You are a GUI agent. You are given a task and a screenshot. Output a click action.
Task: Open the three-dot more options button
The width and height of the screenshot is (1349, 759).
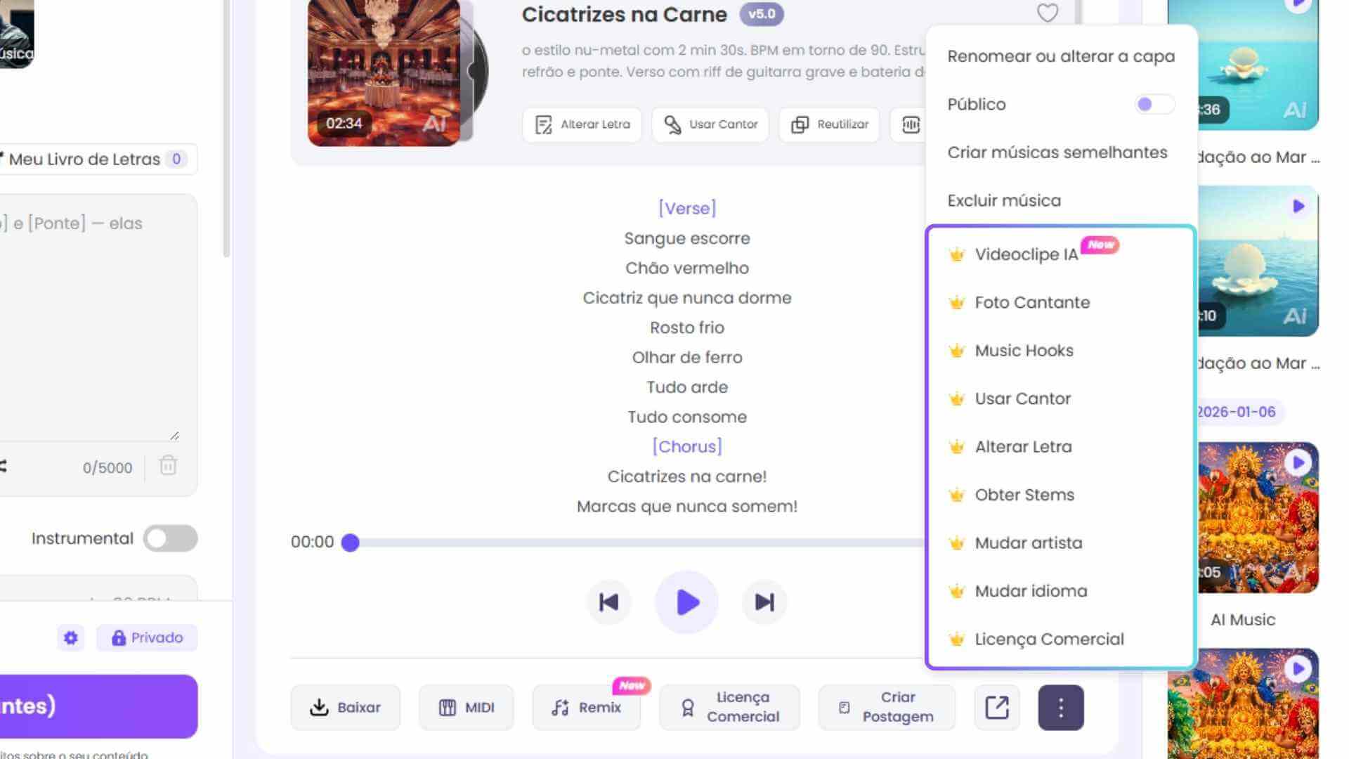1060,708
